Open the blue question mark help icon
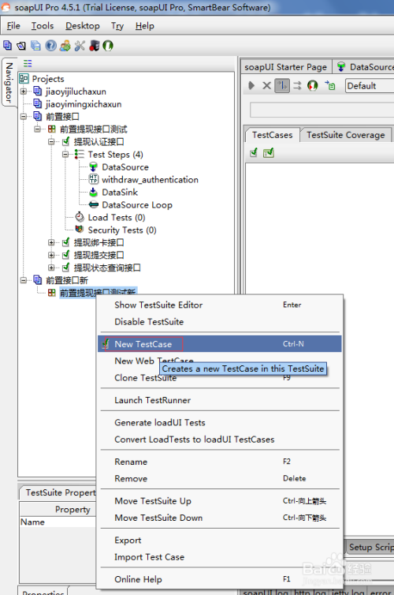This screenshot has height=595, width=394. pyautogui.click(x=50, y=46)
